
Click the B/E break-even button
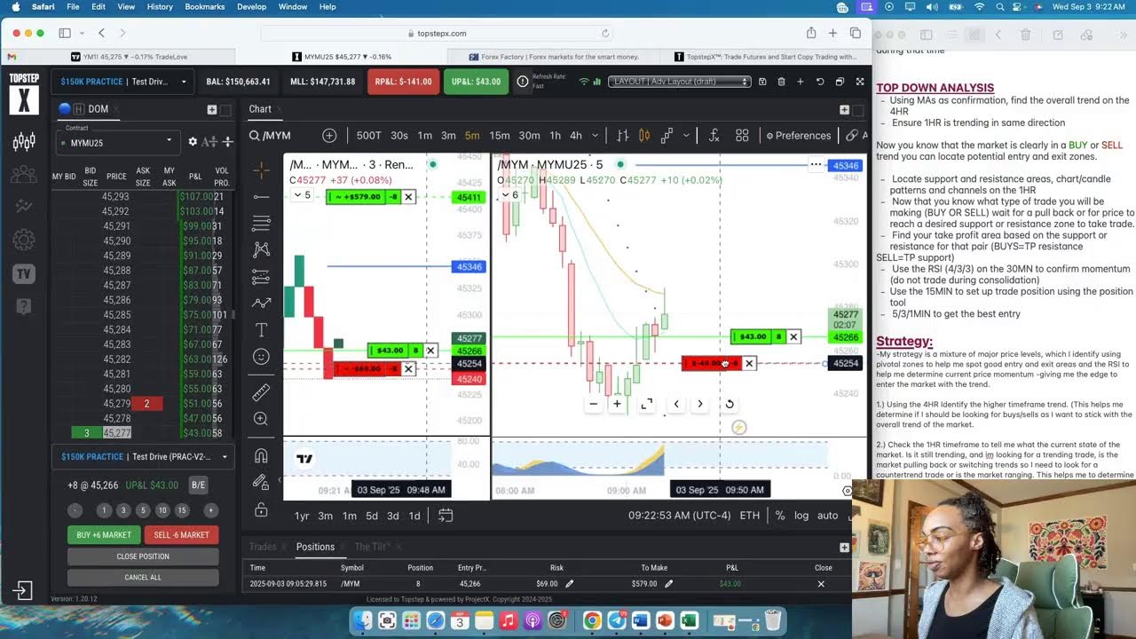point(199,485)
